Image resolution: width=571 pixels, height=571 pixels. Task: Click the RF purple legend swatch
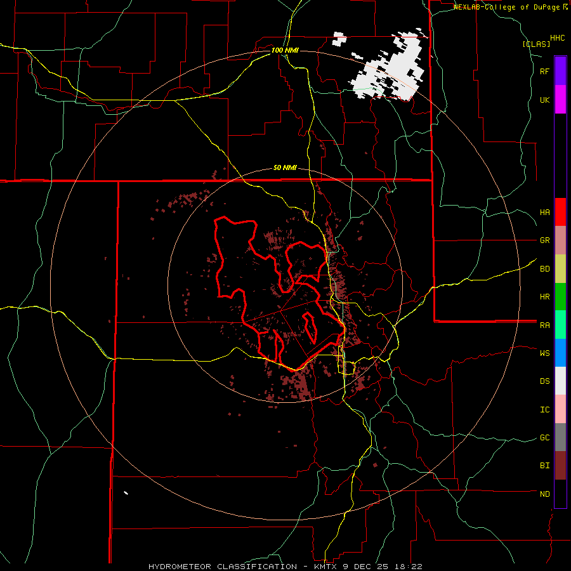coord(560,70)
